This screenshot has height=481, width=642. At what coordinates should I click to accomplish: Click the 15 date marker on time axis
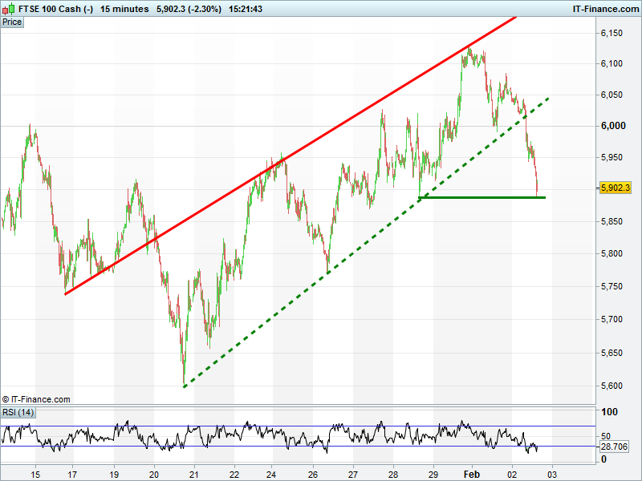click(x=35, y=474)
